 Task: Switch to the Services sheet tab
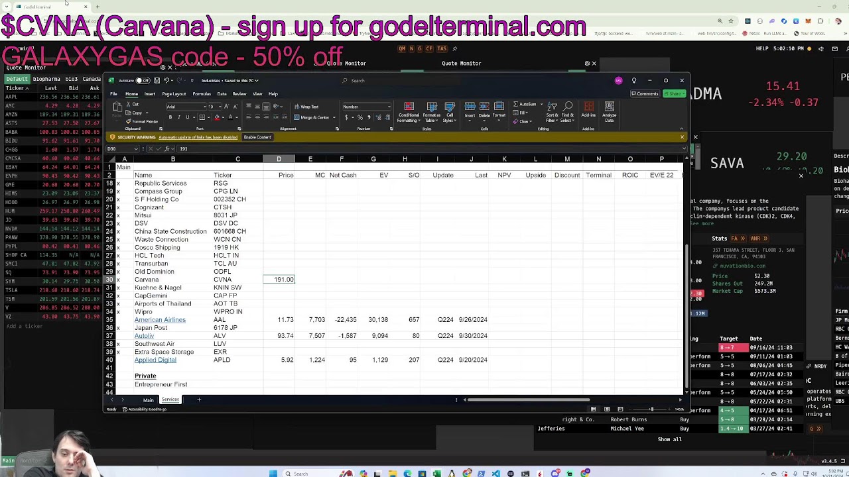click(x=170, y=400)
